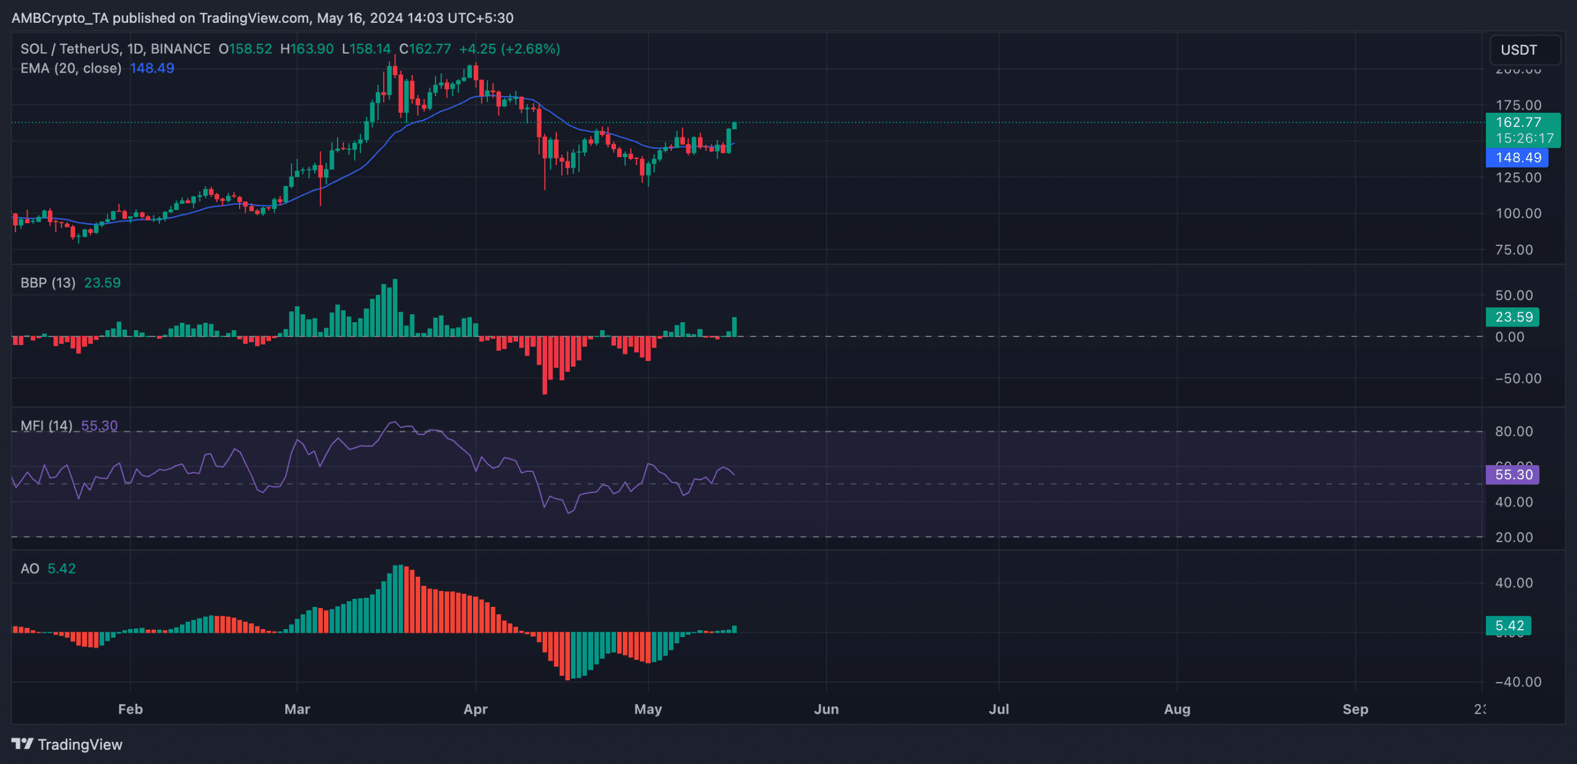Click the MFI legend value 55.30

pyautogui.click(x=99, y=426)
